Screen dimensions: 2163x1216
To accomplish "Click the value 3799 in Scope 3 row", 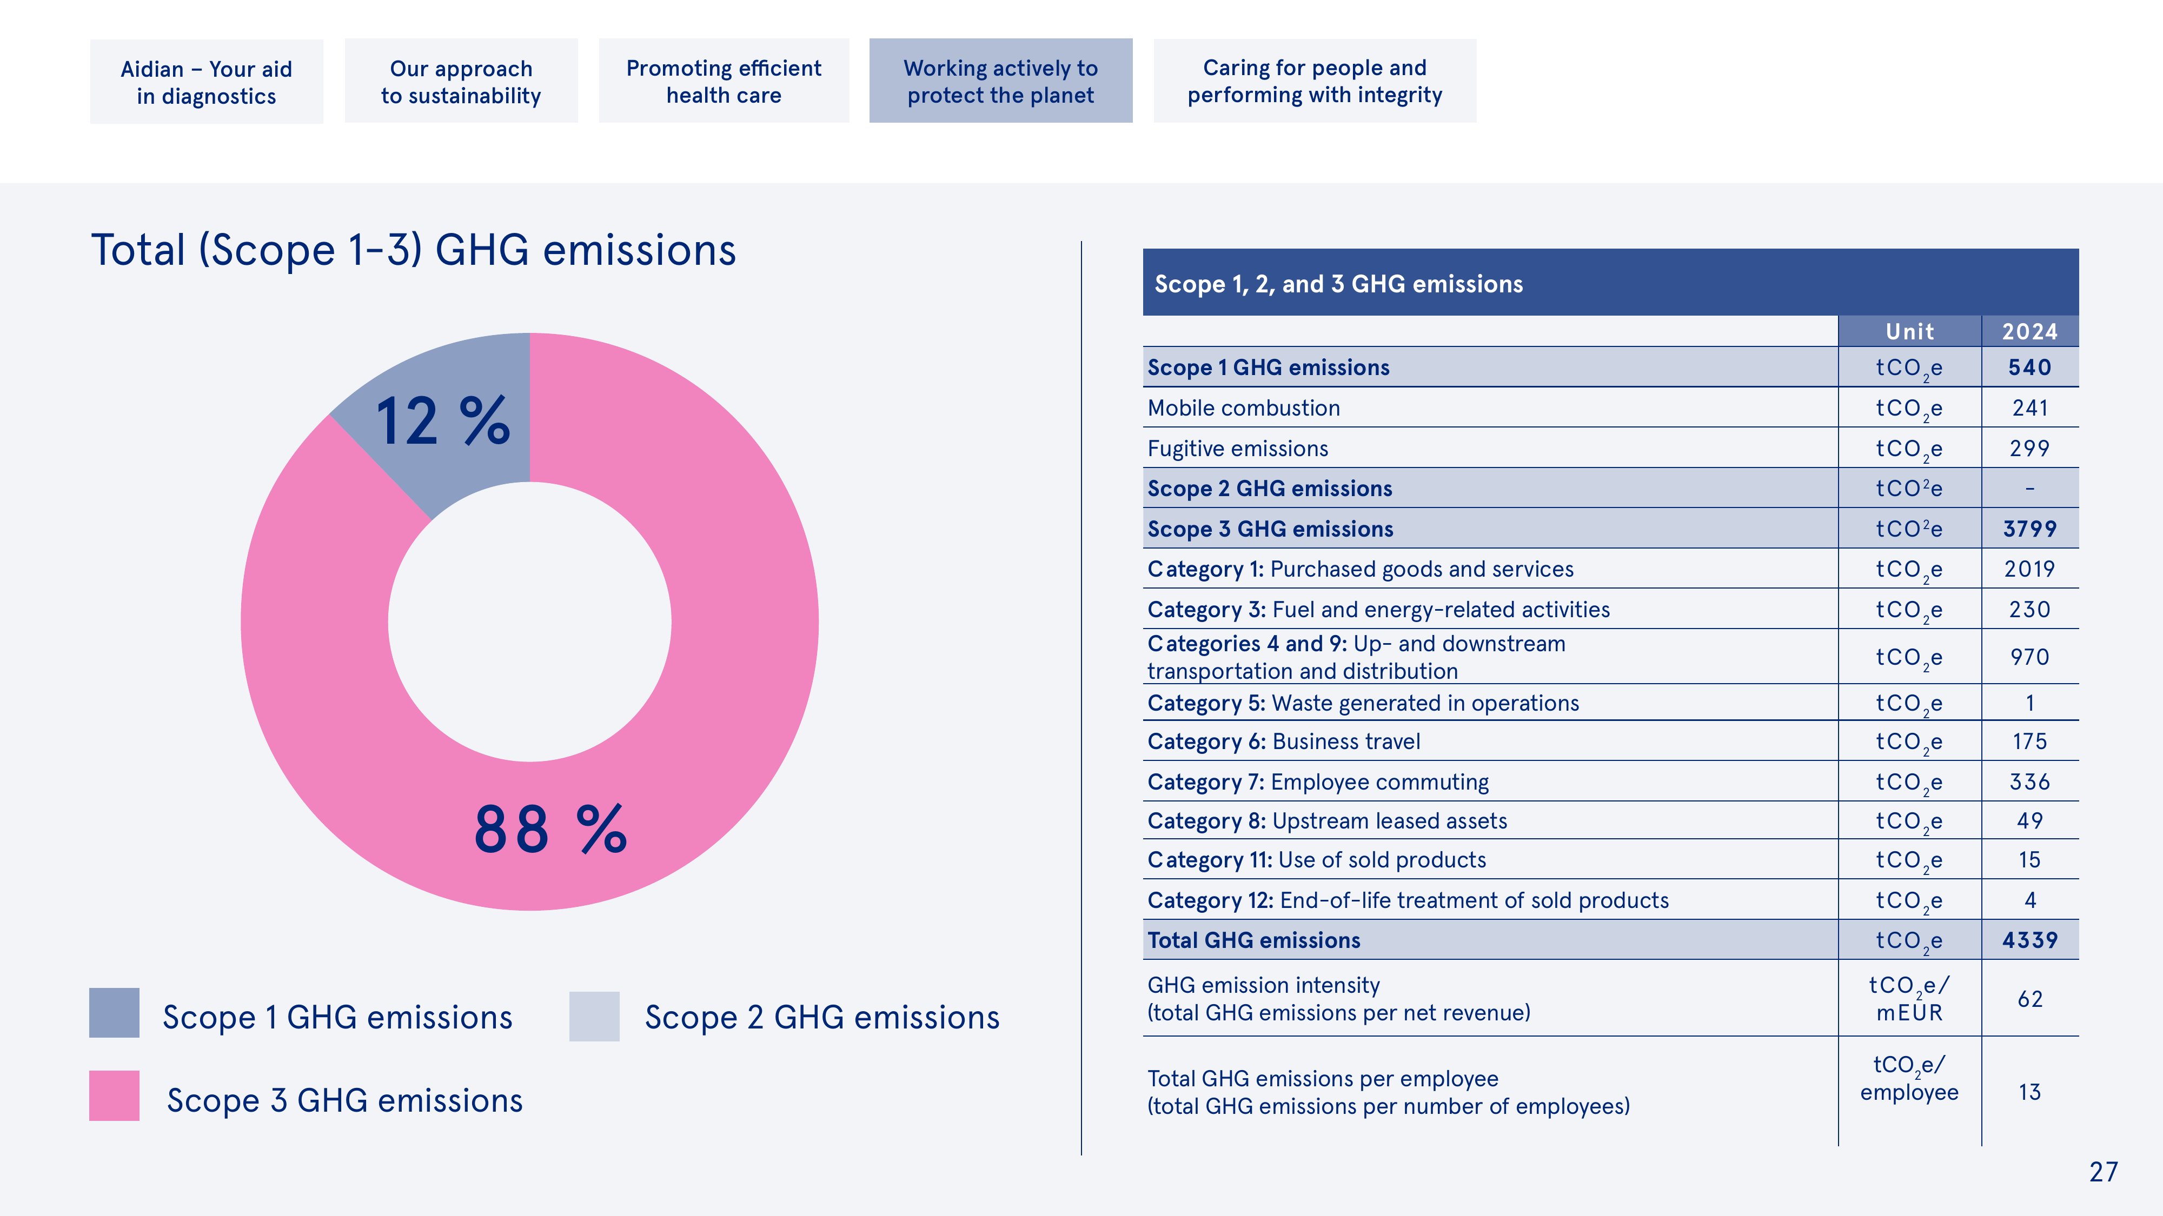I will click(x=2029, y=529).
